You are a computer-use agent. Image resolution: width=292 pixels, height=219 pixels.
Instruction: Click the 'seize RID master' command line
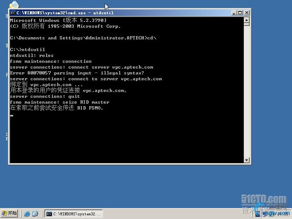(x=59, y=102)
